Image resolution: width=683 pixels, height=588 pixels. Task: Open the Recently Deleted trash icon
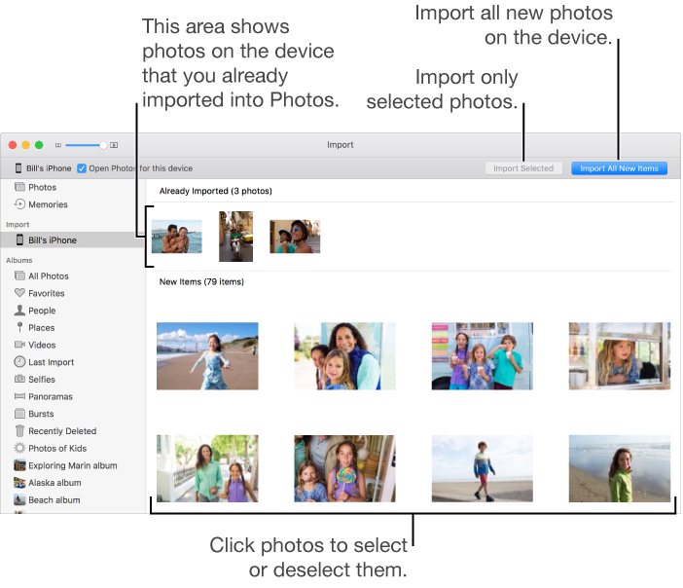pos(19,430)
